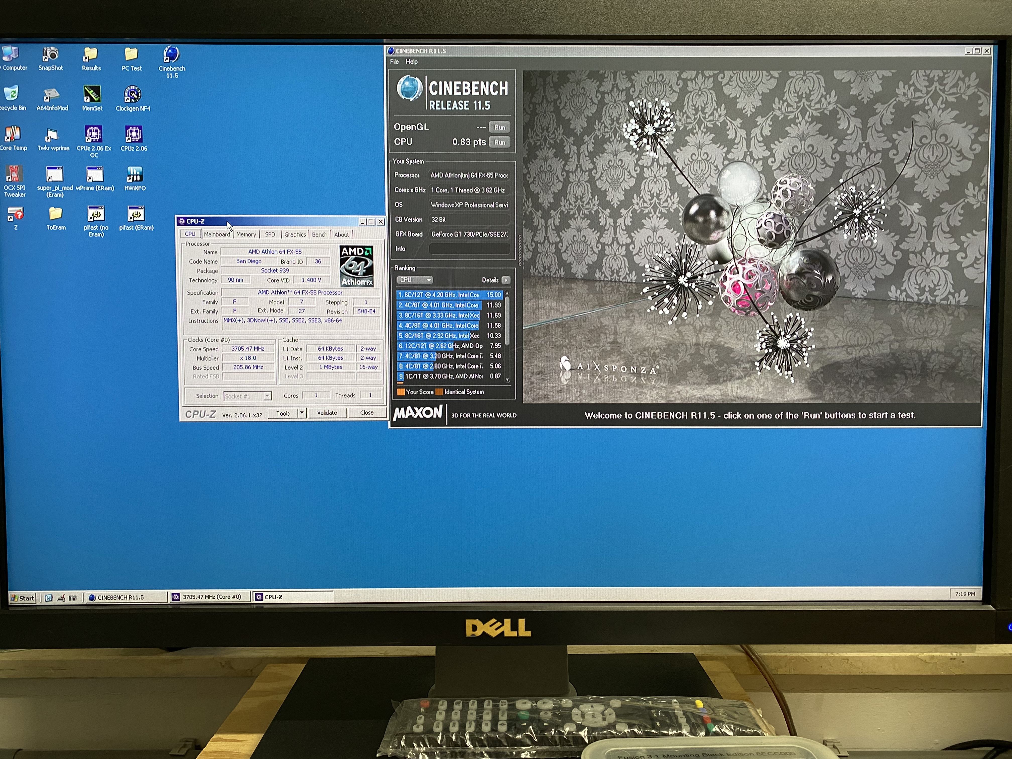Click the Core Speed value 3705.47 MHz
1012x759 pixels.
248,349
